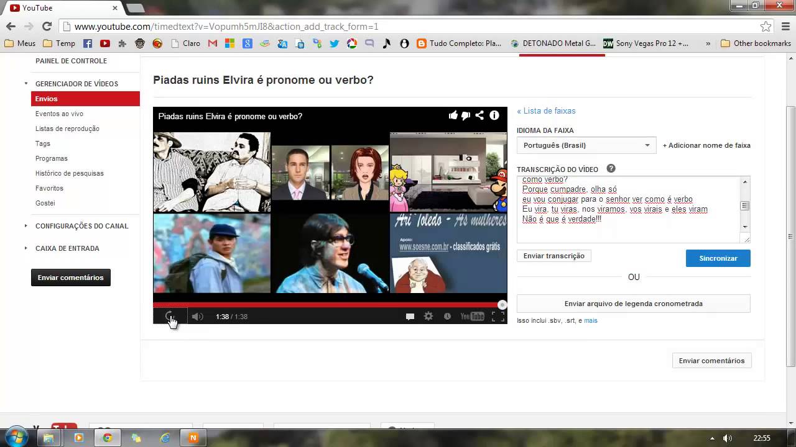Open Favoritos in the sidebar
796x447 pixels.
coord(49,188)
